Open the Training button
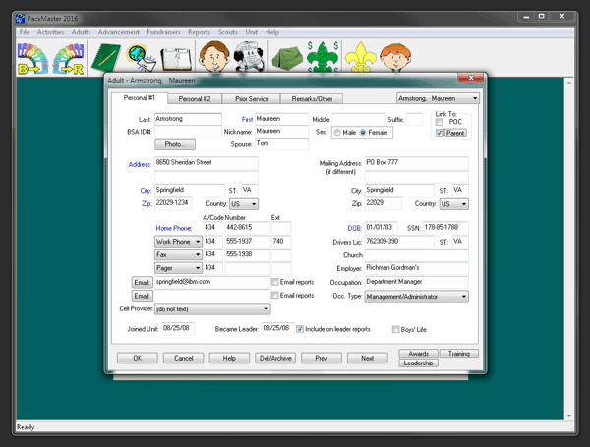590x447 pixels. pos(459,354)
